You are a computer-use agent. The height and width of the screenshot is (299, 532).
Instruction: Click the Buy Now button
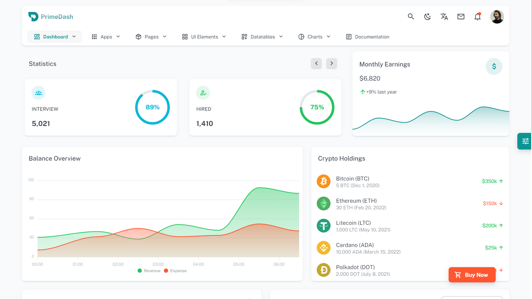(x=472, y=275)
